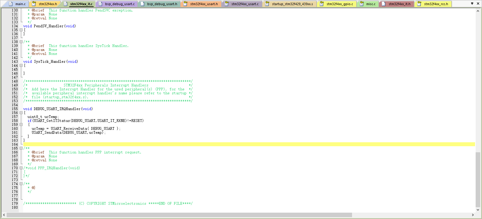Open the stm32f4xx.h tab
This screenshot has width=482, height=219.
(x=45, y=4)
